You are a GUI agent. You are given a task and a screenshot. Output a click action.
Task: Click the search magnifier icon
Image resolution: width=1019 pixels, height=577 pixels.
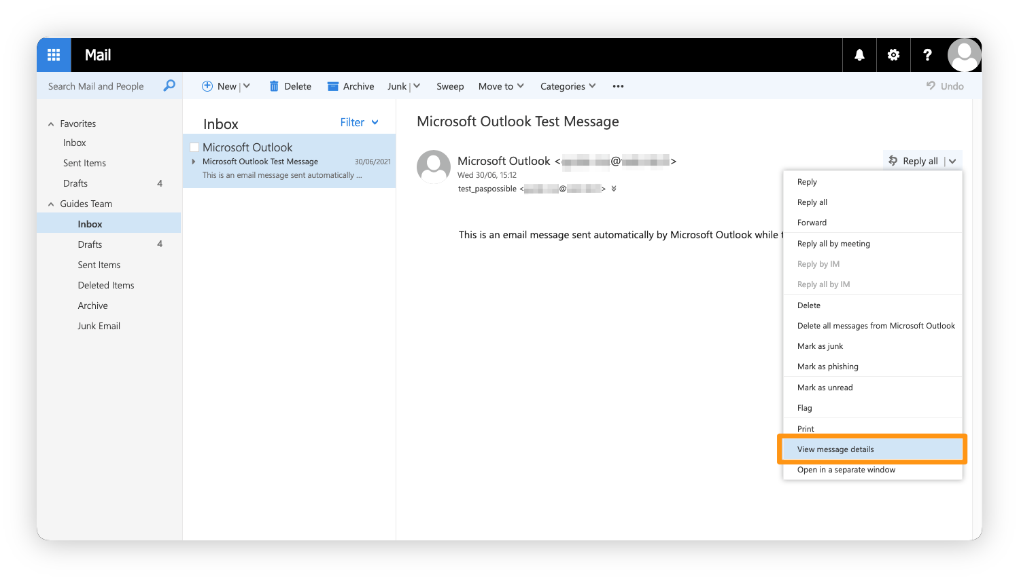point(169,86)
